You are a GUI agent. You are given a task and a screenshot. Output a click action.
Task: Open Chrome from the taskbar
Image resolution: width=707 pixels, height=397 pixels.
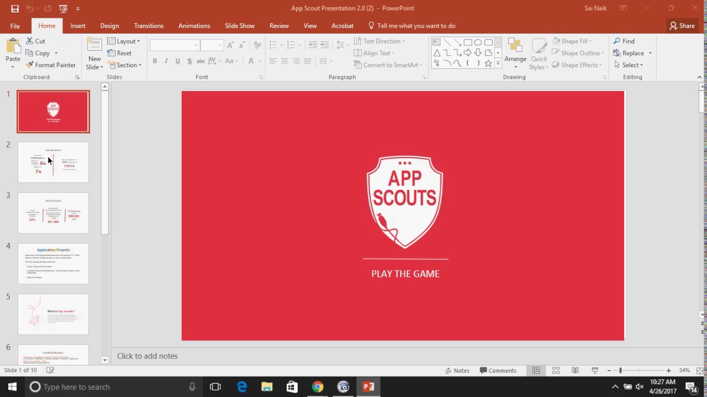click(318, 387)
